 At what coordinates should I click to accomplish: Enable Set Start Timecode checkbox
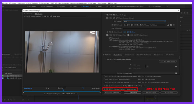pyautogui.click(x=105, y=82)
